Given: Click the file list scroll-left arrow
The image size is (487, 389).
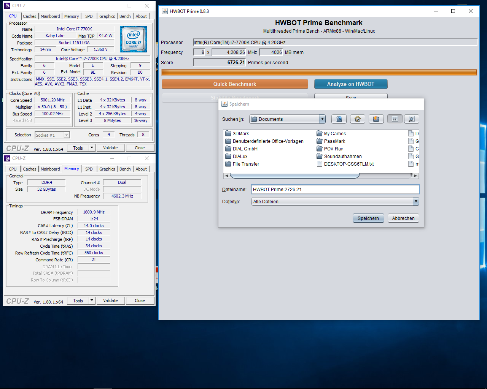Looking at the screenshot, I should point(226,176).
